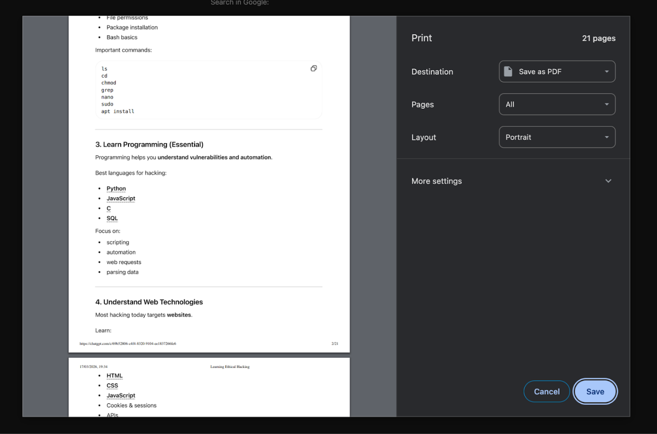Open the Python link in the preview
Screen dimensions: 657x434
(x=116, y=188)
